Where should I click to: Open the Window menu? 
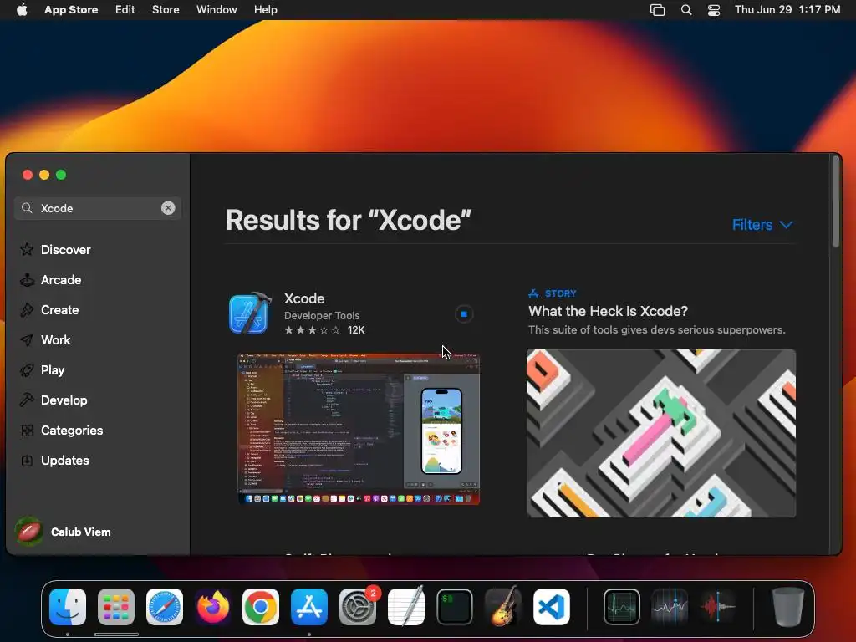(x=217, y=9)
